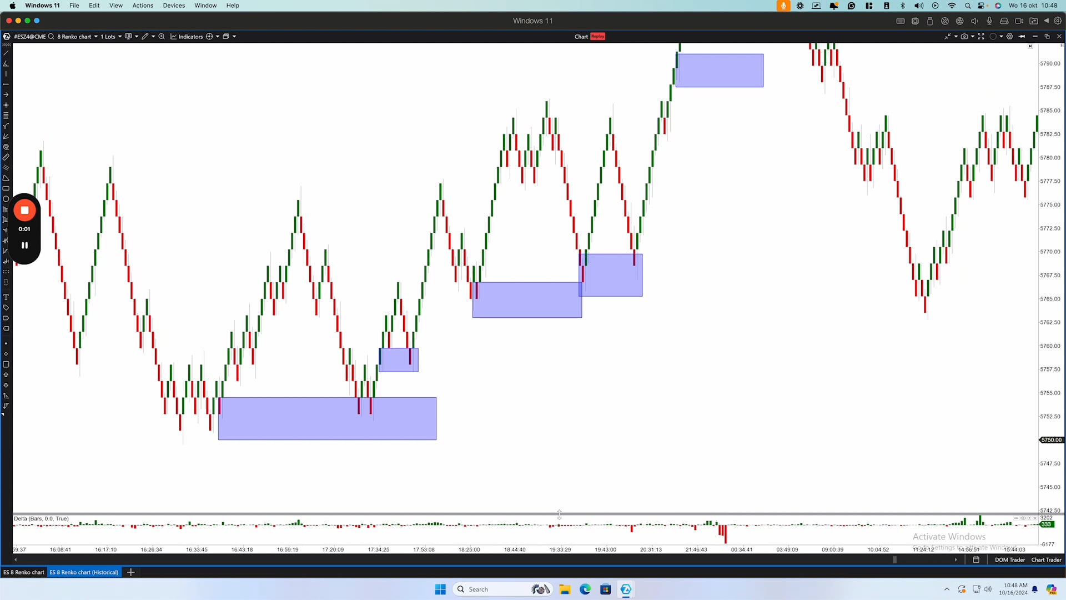Open the DOM Trader panel

pyautogui.click(x=1009, y=560)
